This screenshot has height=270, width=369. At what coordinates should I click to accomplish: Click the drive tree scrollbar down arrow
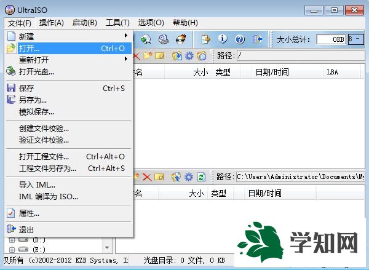tap(107, 248)
